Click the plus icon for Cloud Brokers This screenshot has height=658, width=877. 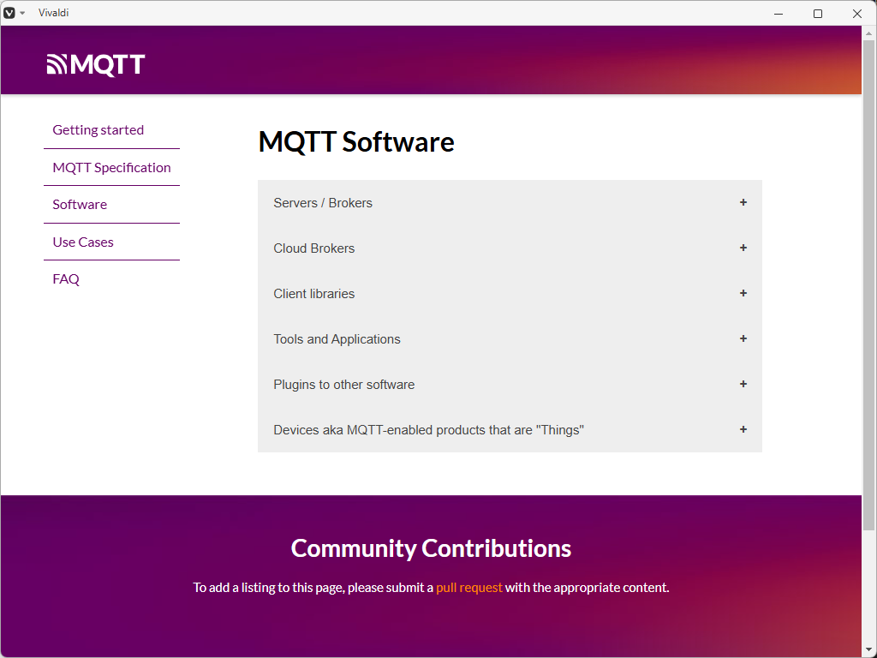(x=743, y=248)
